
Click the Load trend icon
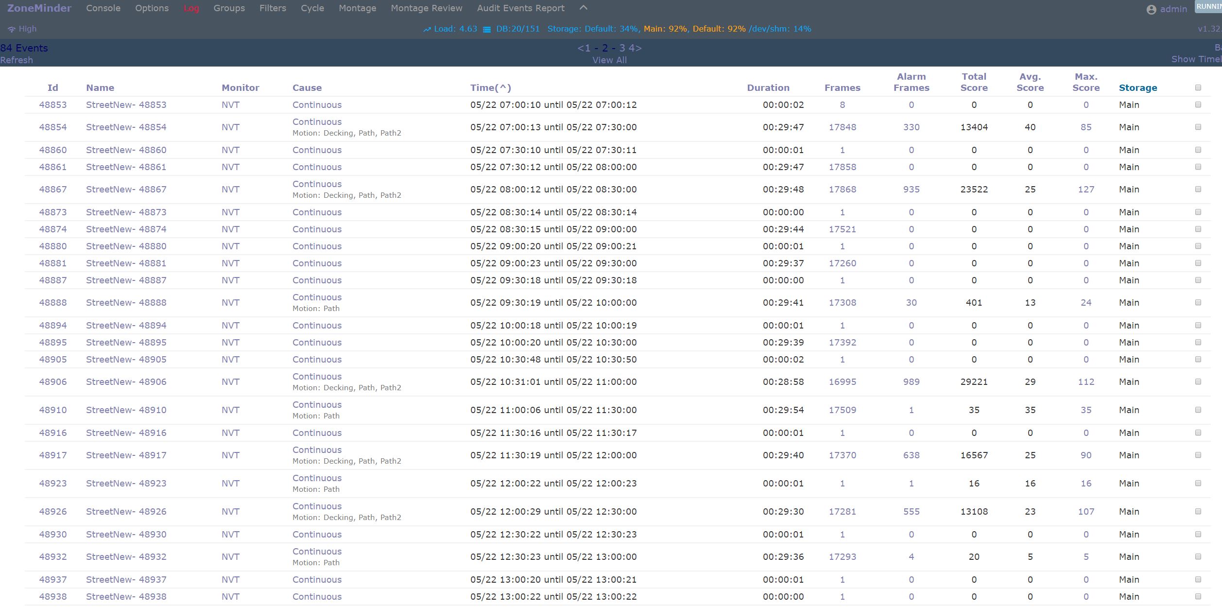pos(427,29)
